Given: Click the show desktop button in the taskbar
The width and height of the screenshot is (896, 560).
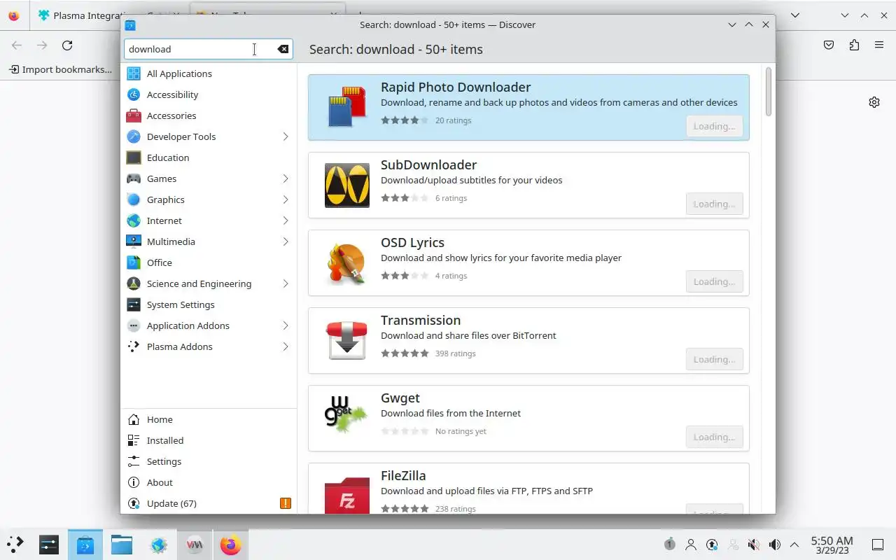Looking at the screenshot, I should click(x=877, y=545).
